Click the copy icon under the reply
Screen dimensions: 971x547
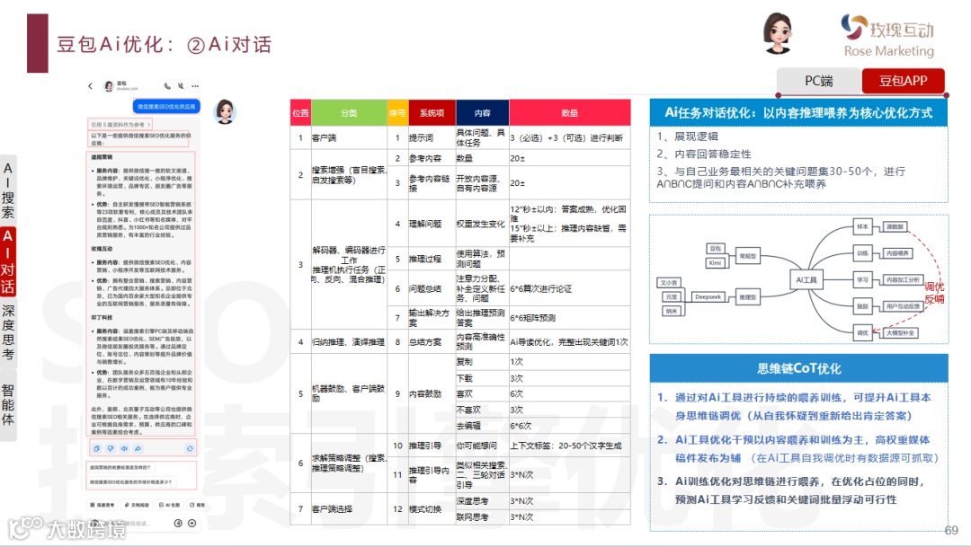[96, 448]
